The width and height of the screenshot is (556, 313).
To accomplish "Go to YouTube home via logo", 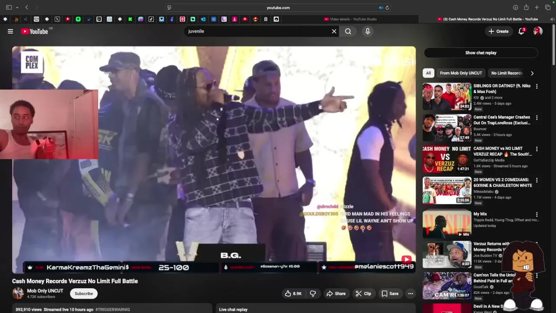I will coord(34,31).
